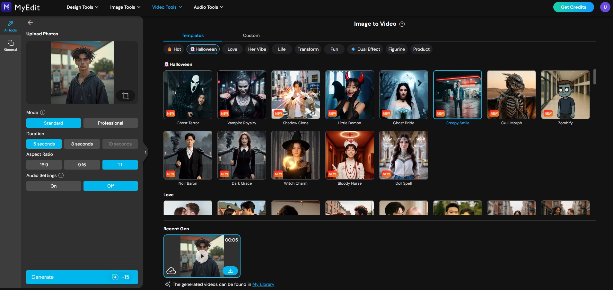Viewport: 613px width, 290px height.
Task: Select the Bloody Nurse template
Action: (x=350, y=155)
